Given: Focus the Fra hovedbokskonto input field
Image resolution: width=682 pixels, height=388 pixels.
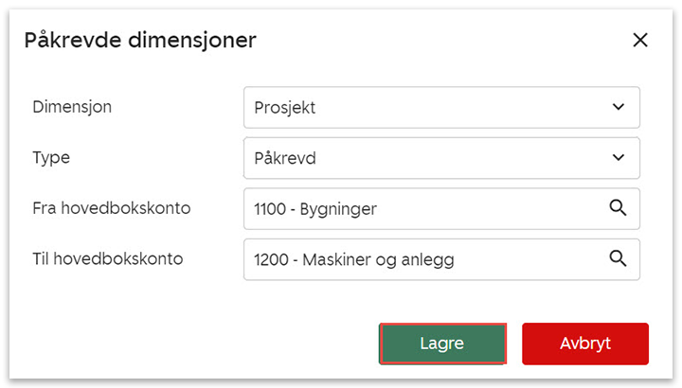Looking at the screenshot, I should pos(426,208).
